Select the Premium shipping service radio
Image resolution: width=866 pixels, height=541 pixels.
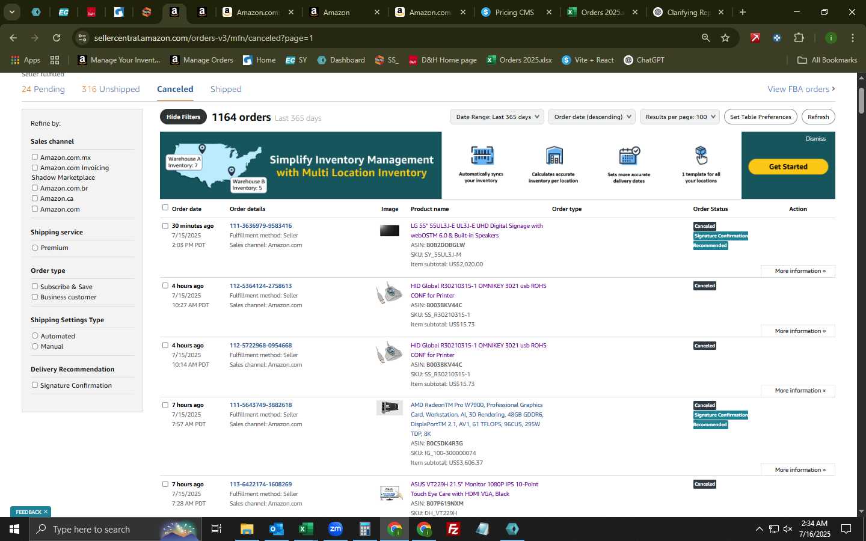(x=35, y=248)
